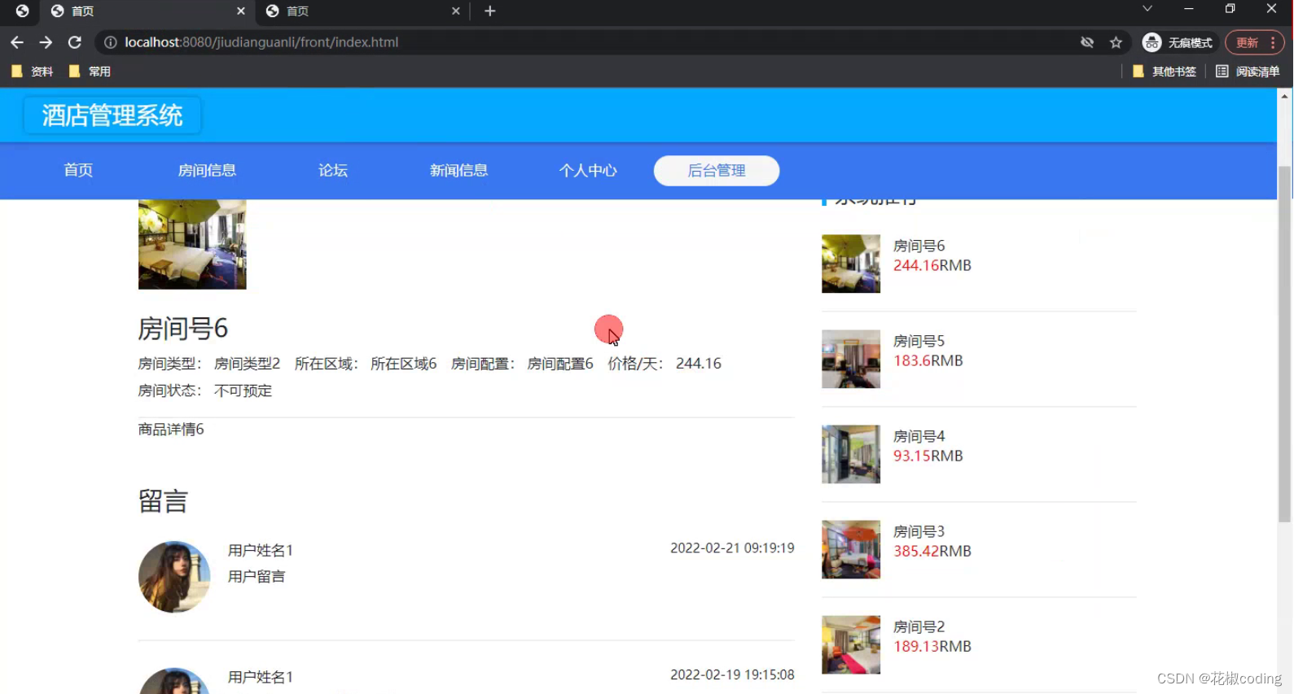Click the 更新 browser update button
1294x694 pixels.
coord(1247,42)
